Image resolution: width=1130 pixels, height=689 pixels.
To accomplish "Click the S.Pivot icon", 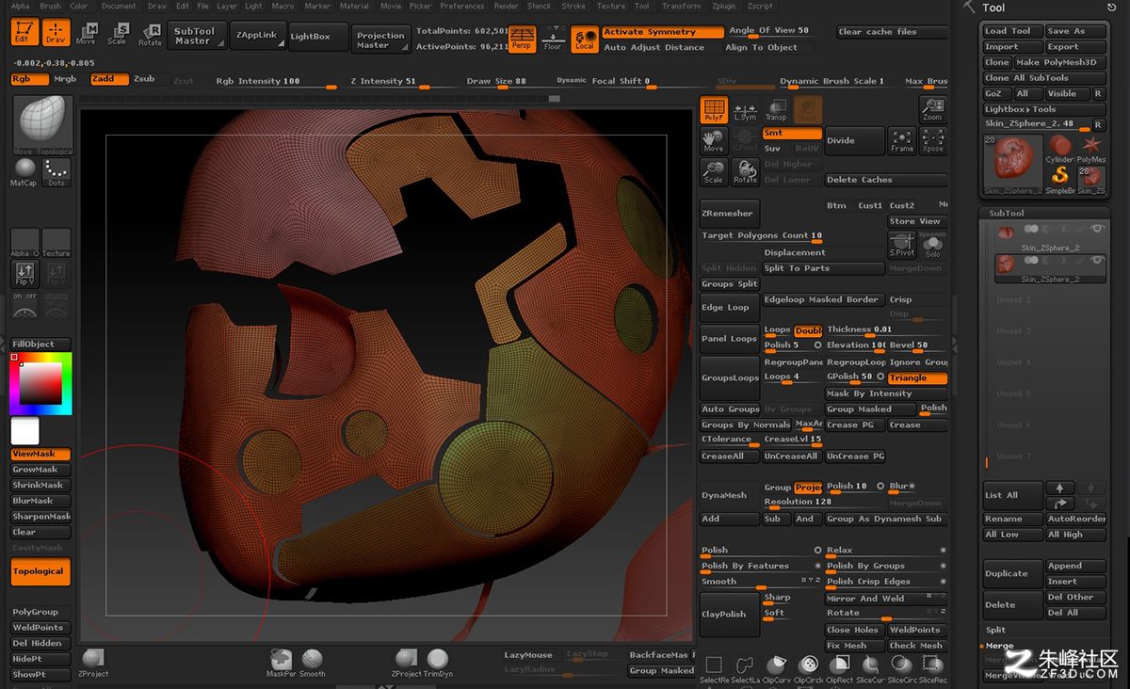I will [901, 245].
